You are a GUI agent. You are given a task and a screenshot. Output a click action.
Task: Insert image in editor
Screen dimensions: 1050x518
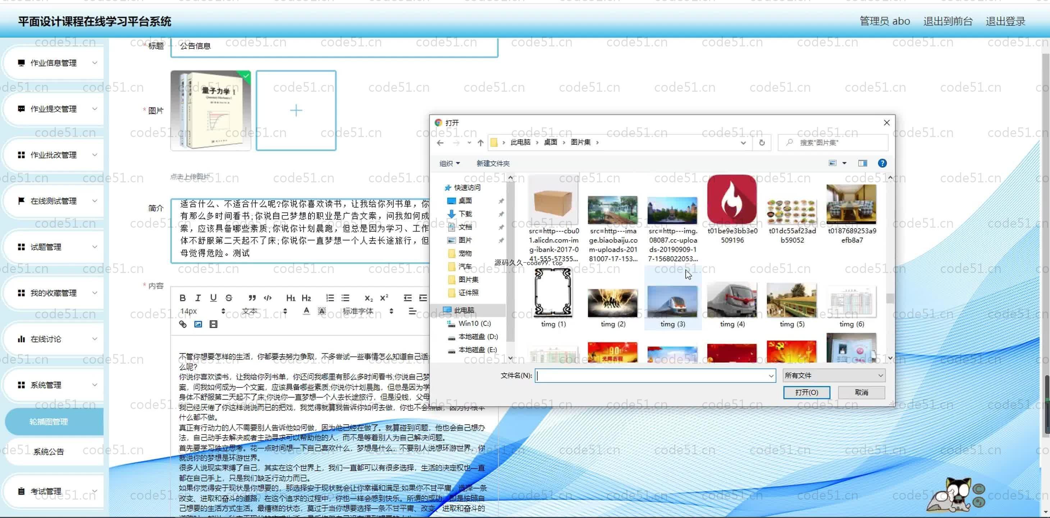[x=198, y=324]
